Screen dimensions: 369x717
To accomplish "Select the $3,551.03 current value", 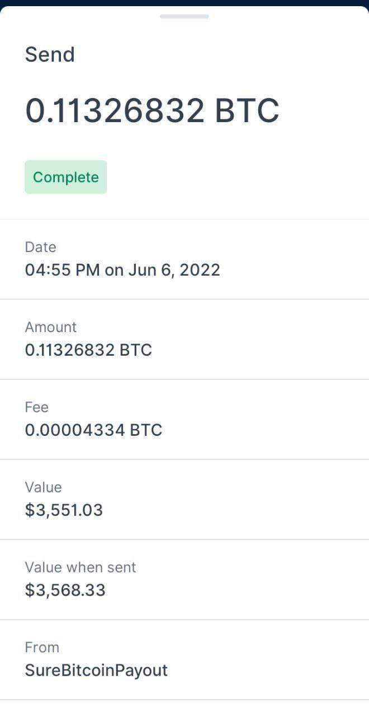I will coord(64,510).
